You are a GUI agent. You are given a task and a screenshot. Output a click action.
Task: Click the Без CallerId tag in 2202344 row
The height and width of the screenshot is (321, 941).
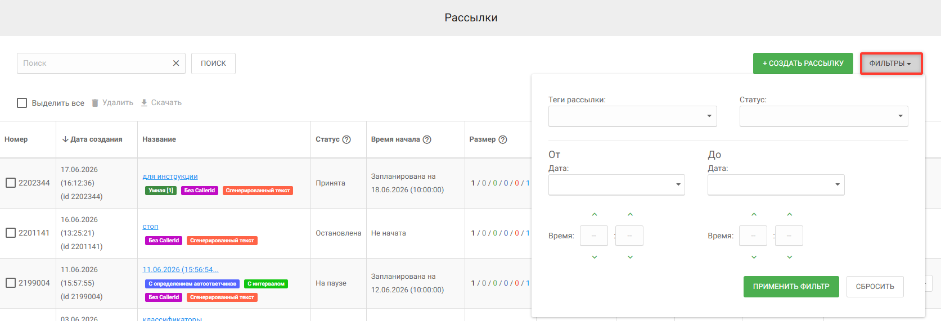click(x=200, y=191)
